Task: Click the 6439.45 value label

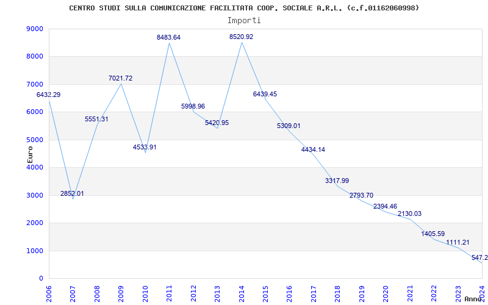Action: click(x=265, y=94)
